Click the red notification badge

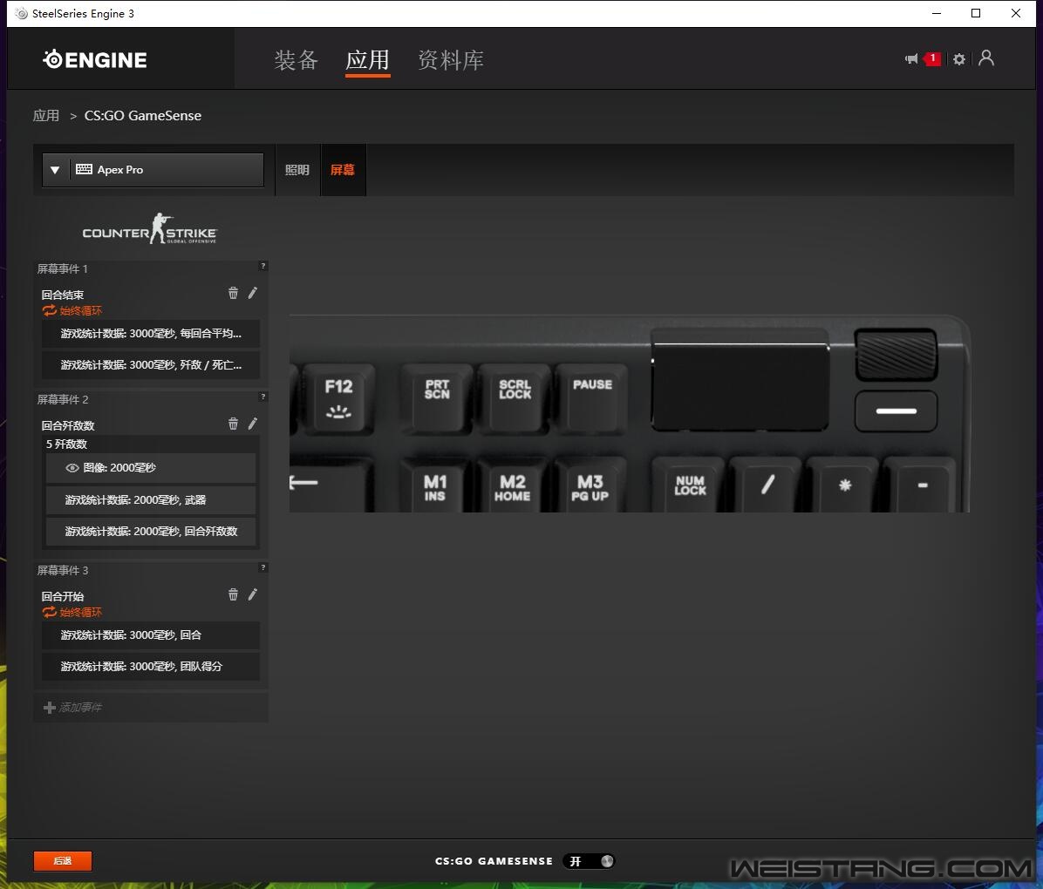[x=932, y=58]
